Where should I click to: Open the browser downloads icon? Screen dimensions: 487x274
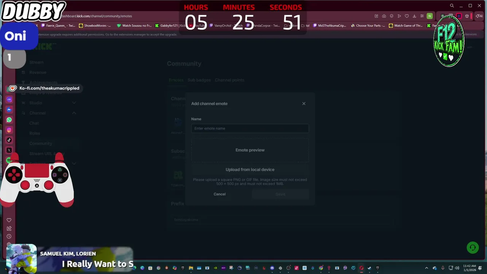[414, 16]
